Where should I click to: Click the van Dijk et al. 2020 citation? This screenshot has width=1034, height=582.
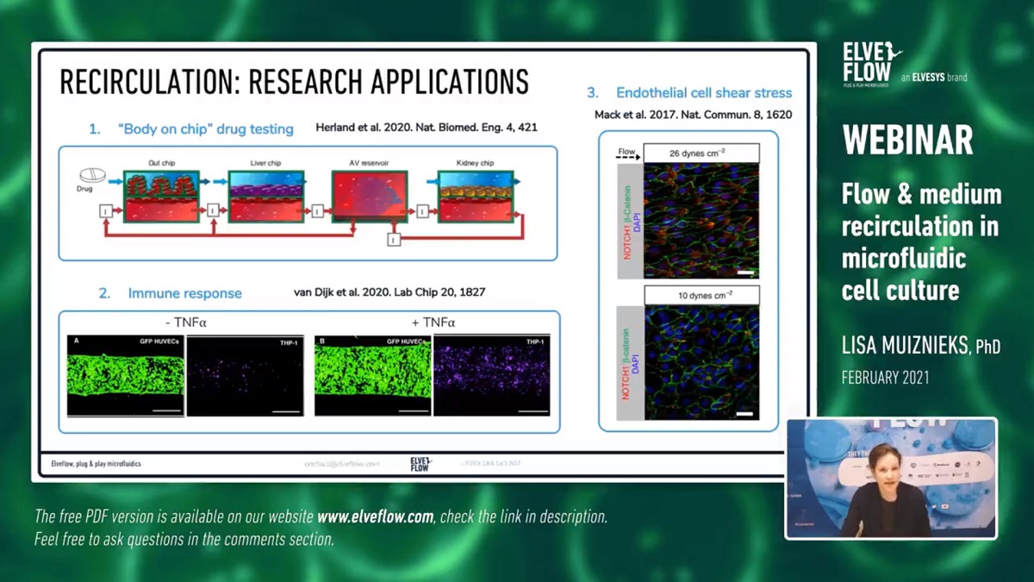389,292
